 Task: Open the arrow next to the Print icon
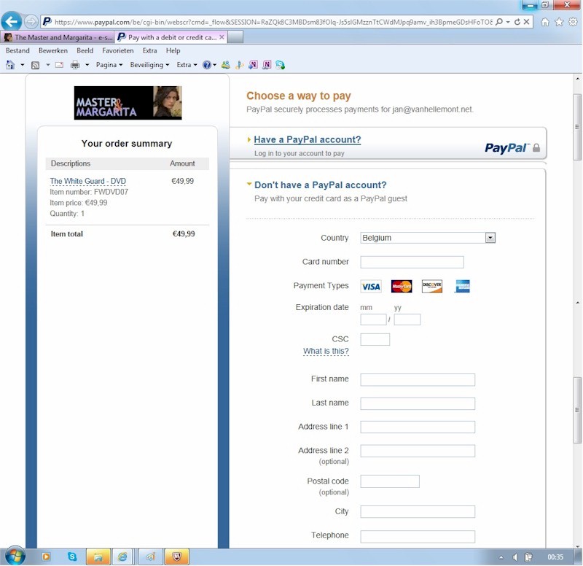click(87, 65)
